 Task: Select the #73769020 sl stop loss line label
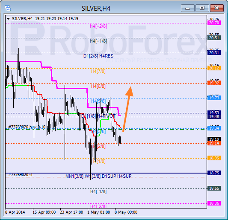coord(20,175)
